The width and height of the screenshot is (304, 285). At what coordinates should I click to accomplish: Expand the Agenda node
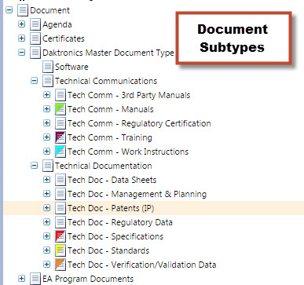click(x=22, y=24)
